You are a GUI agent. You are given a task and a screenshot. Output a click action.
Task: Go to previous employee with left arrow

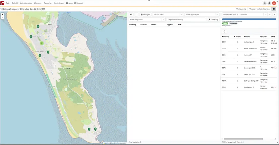tap(270, 15)
